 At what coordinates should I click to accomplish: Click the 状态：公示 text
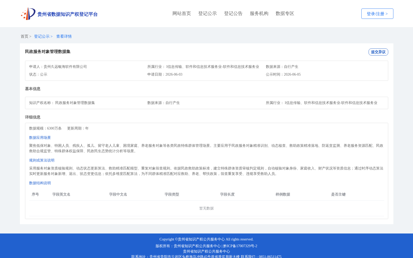(x=38, y=74)
